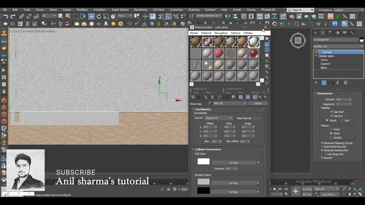Viewport: 365px width, 205px height.
Task: Toggle the Generate Material IDs checkbox
Action: pos(322,150)
